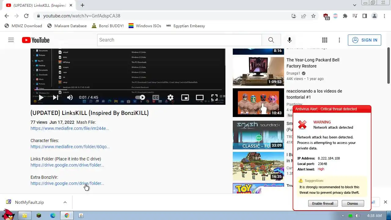Open the Year-Long Packard Bell video title
This screenshot has height=220, width=391.
[x=313, y=63]
